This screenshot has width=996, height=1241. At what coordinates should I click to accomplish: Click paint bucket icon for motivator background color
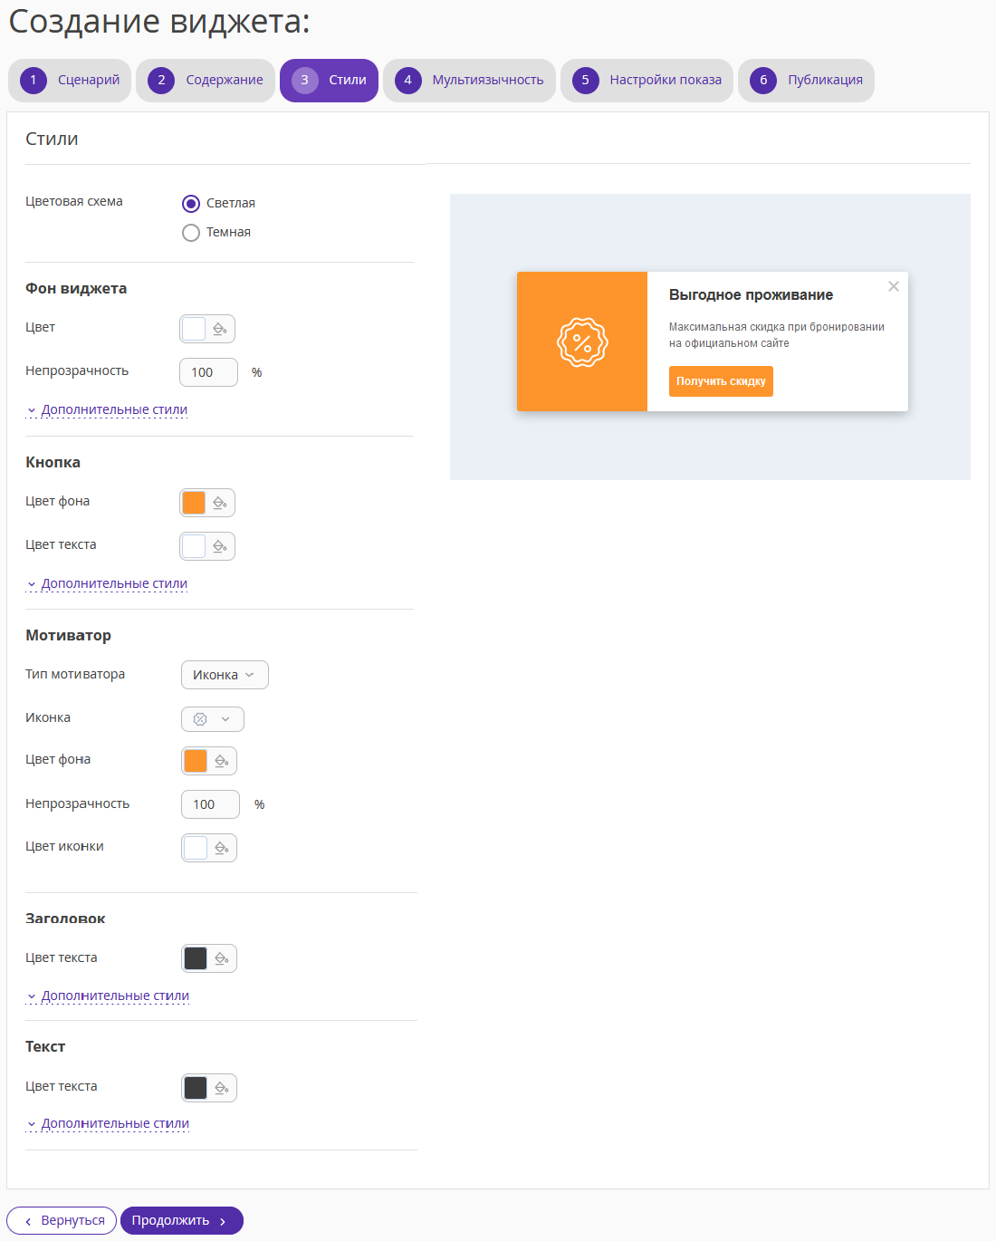pyautogui.click(x=222, y=761)
